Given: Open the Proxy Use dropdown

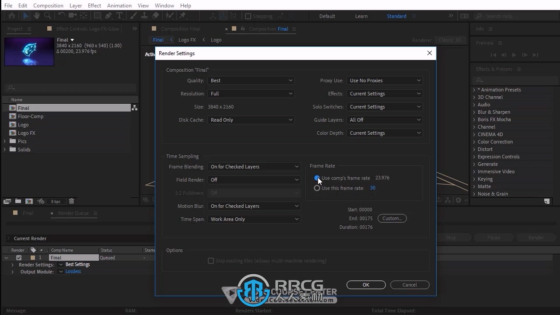Looking at the screenshot, I should pos(385,80).
